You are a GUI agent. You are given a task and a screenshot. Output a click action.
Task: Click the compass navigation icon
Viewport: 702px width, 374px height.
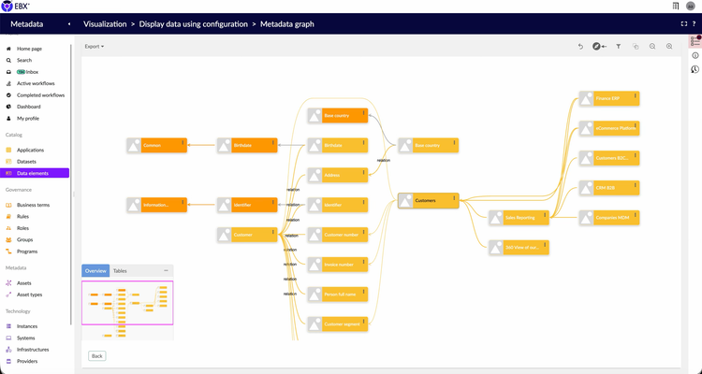click(x=596, y=47)
